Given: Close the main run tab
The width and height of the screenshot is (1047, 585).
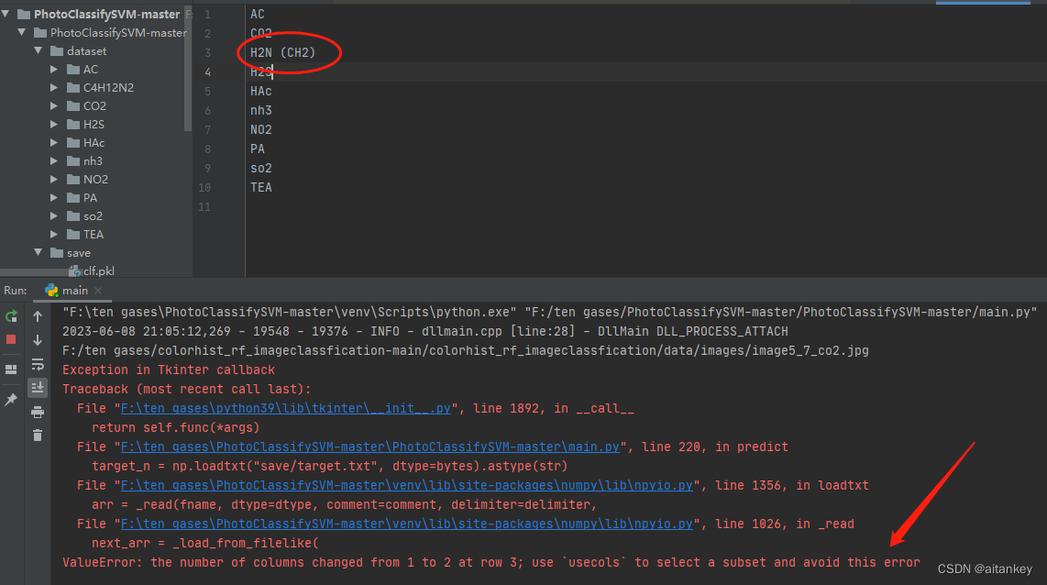Looking at the screenshot, I should (98, 291).
